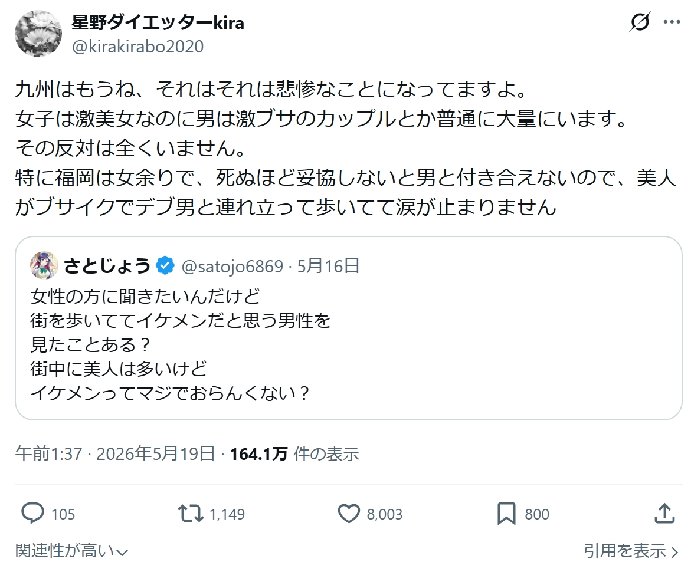
Task: Click the 引用を表示 link
Action: pos(630,551)
